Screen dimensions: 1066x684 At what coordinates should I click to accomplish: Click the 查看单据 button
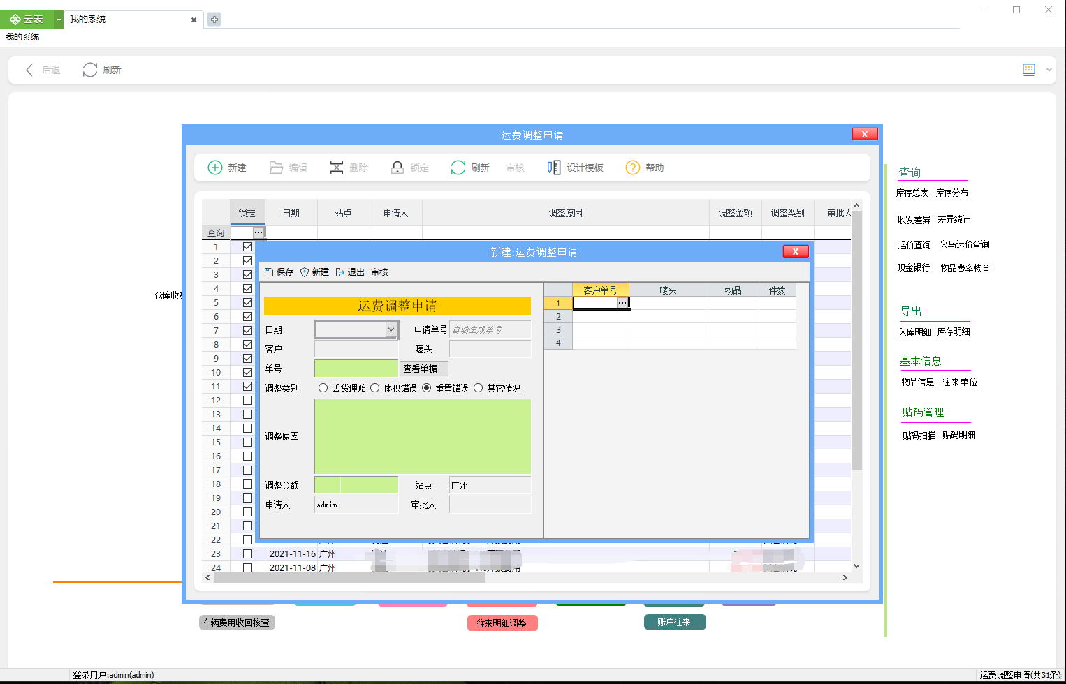(424, 369)
